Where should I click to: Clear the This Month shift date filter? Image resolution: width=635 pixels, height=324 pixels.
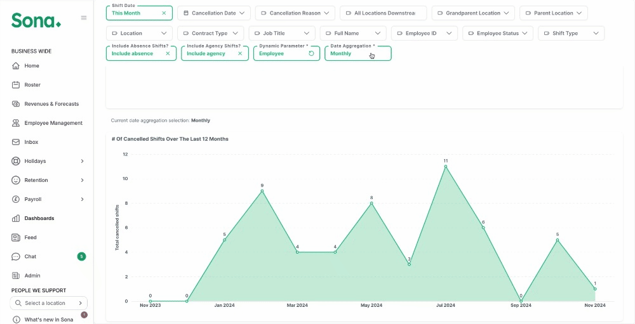pyautogui.click(x=164, y=13)
